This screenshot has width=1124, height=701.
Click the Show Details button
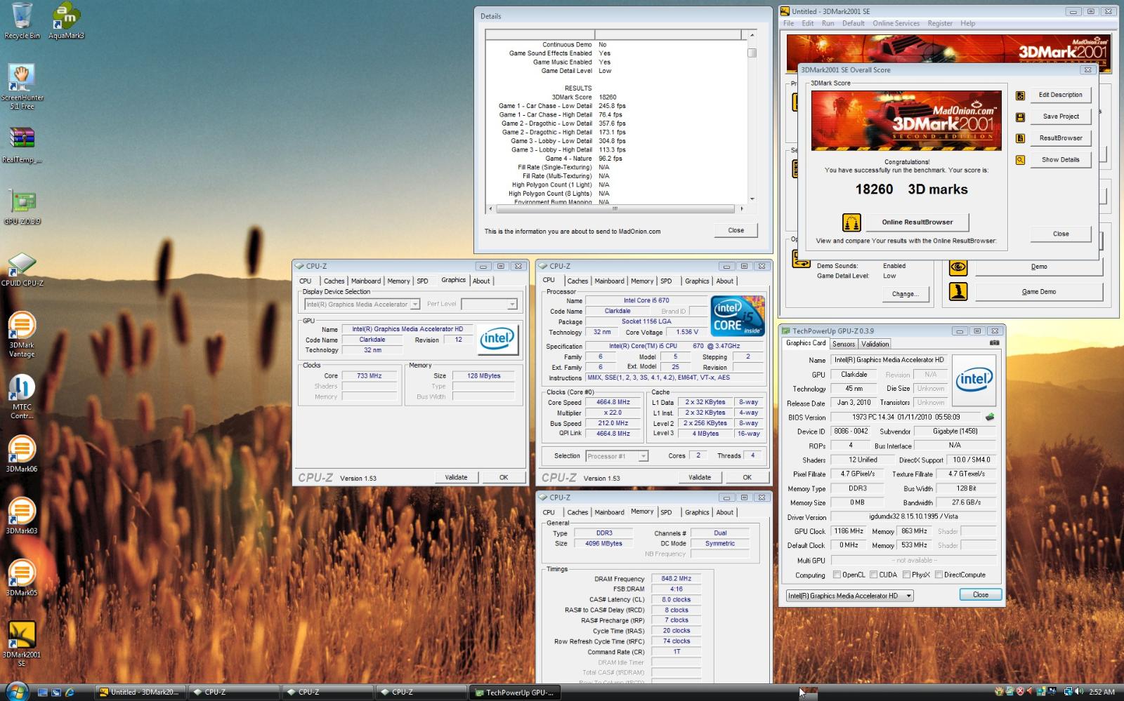coord(1060,160)
